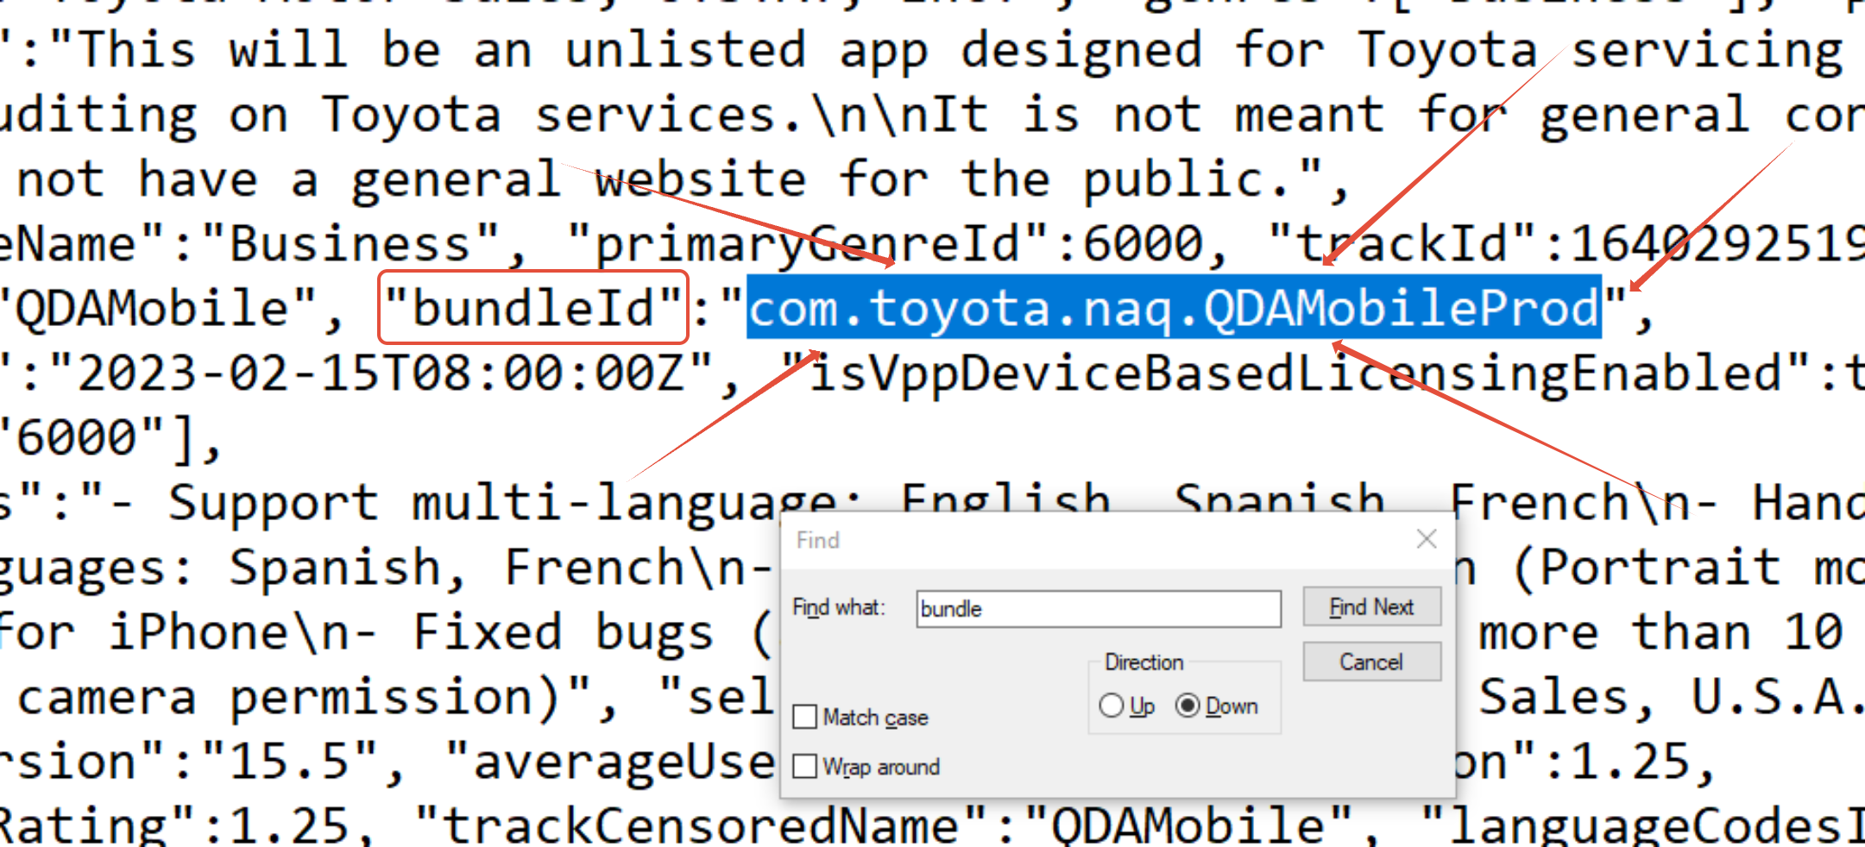Select the Up direction radio button
The height and width of the screenshot is (847, 1865).
(1112, 706)
